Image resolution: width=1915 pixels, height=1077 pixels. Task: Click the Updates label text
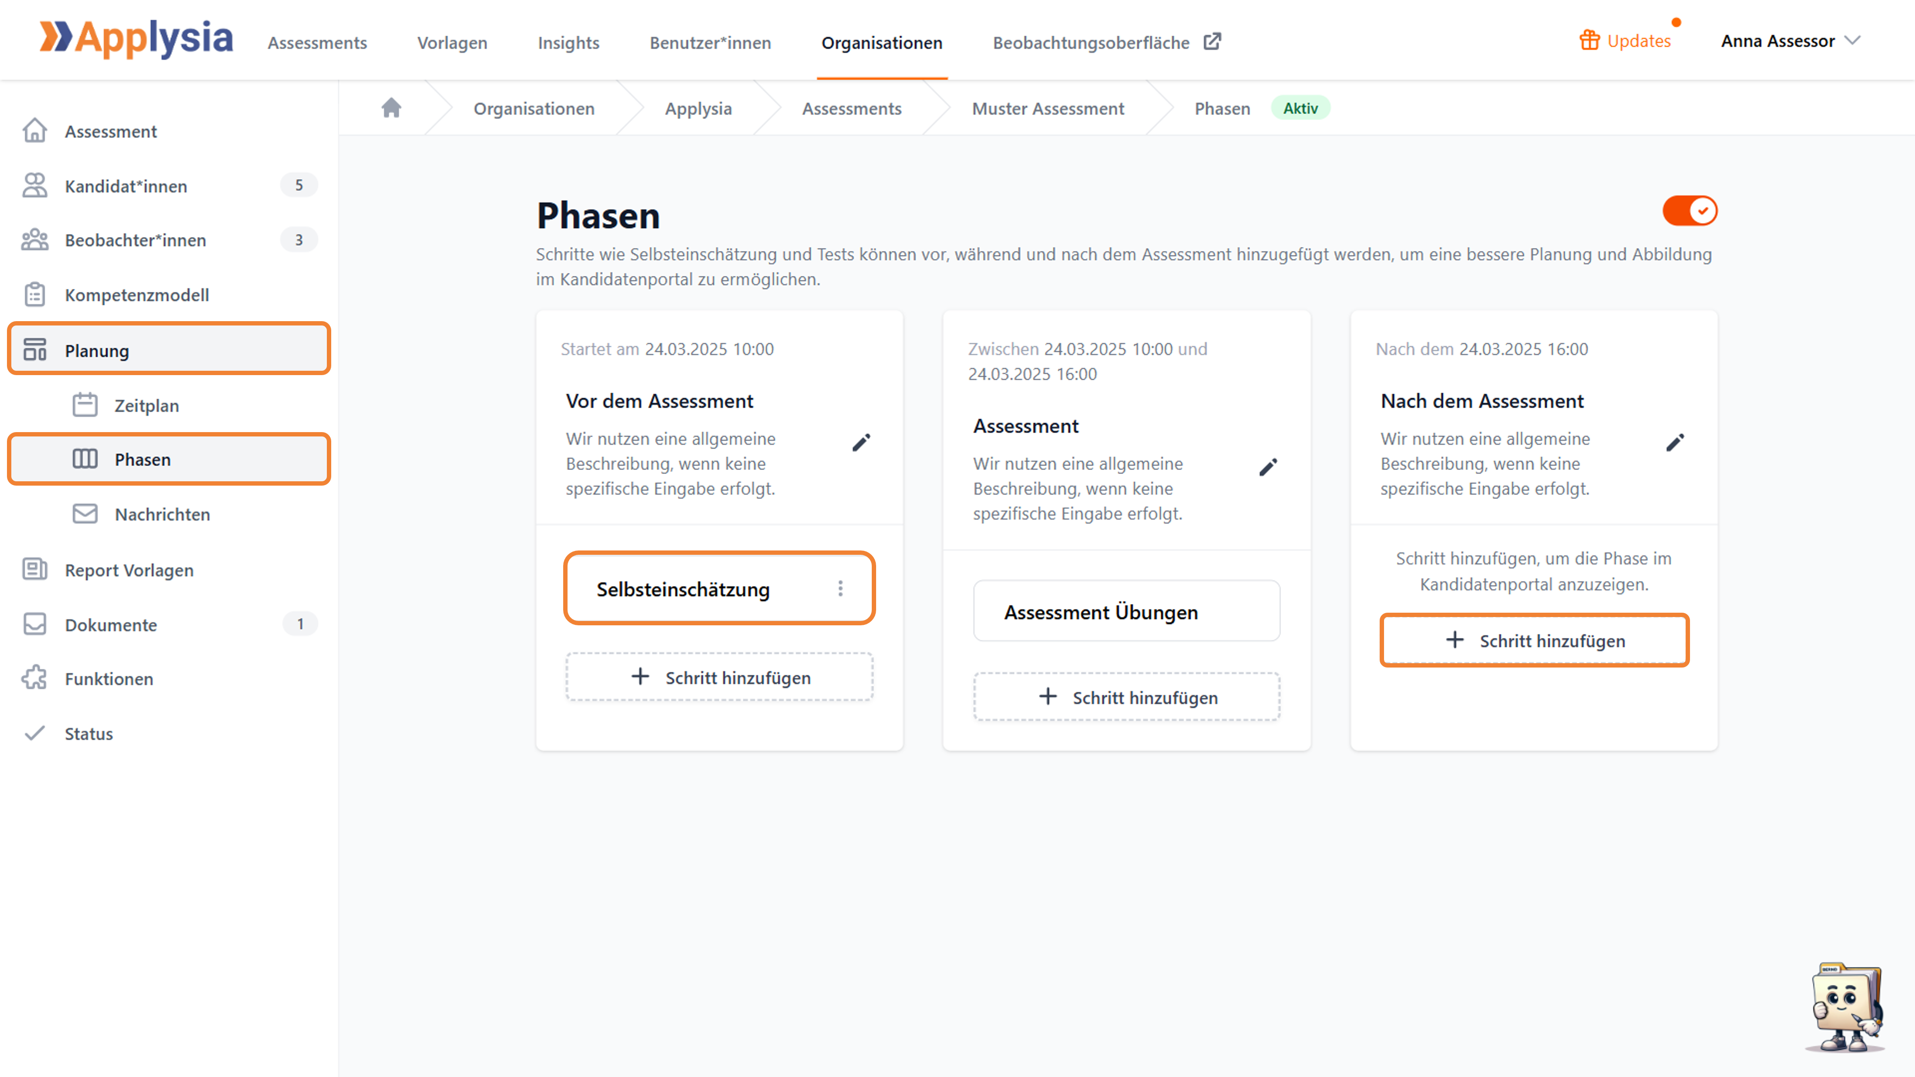[1639, 41]
